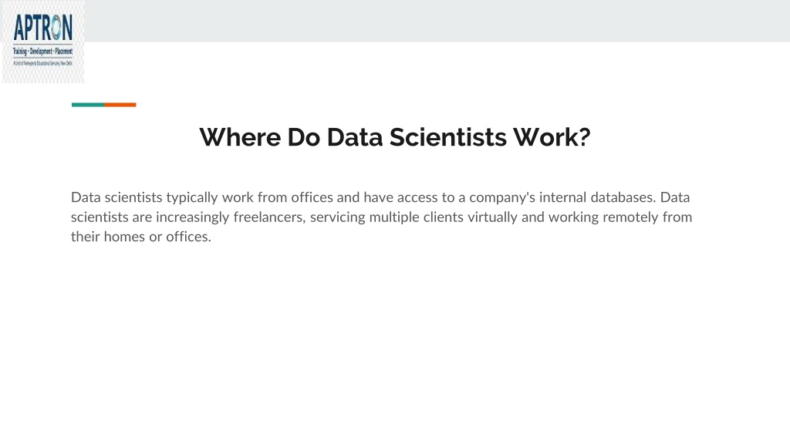This screenshot has width=790, height=444.
Task: Click the 'Where Do Data Scientists Work?' title
Action: coord(394,137)
